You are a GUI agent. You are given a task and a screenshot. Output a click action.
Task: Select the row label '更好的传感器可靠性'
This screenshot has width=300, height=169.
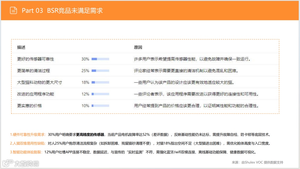(x=36, y=59)
